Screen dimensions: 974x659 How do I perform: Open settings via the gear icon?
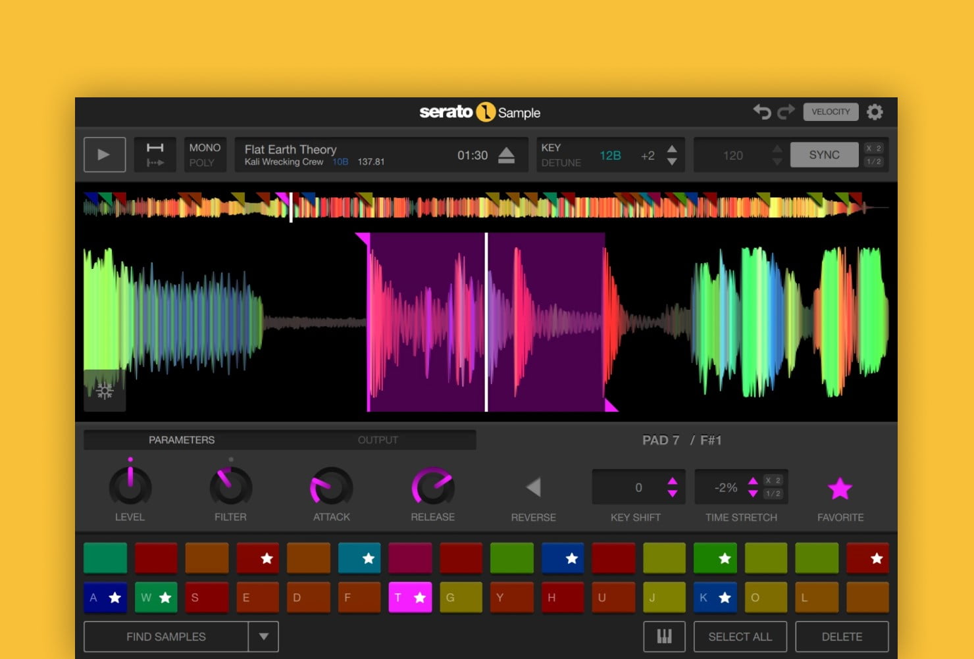point(875,112)
